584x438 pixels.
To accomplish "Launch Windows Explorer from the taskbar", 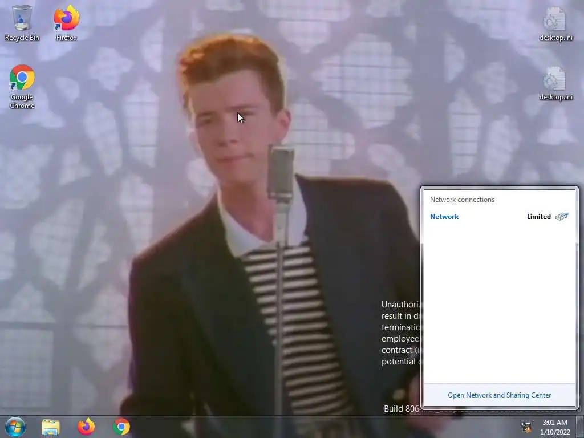I will [x=51, y=427].
